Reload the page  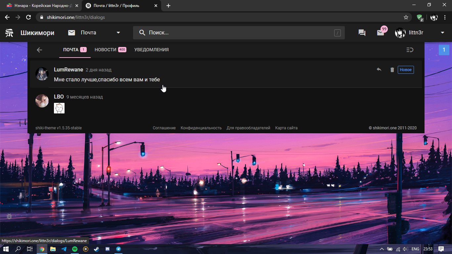[x=28, y=17]
